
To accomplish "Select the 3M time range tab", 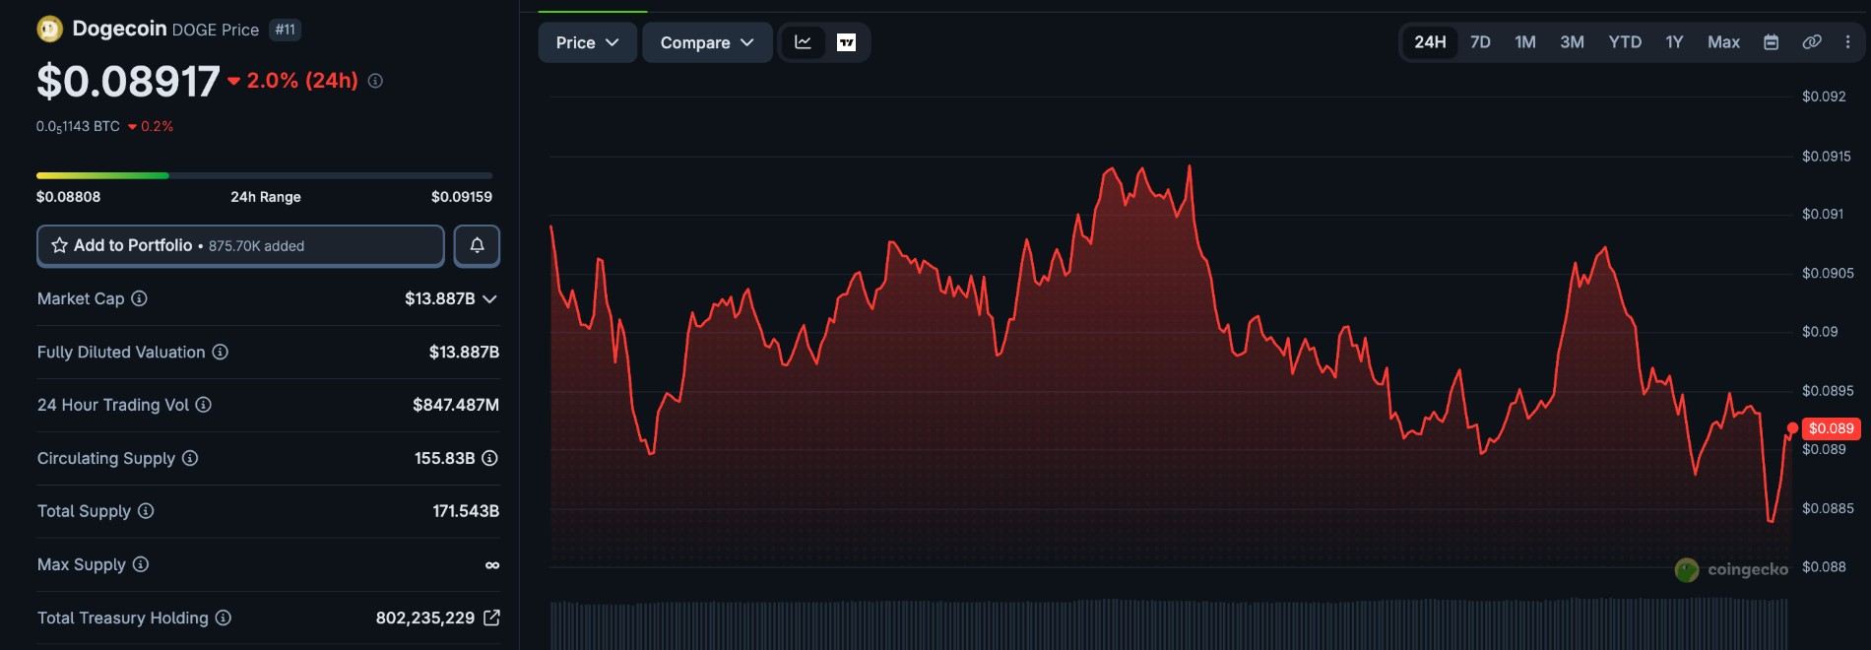I will [x=1573, y=42].
